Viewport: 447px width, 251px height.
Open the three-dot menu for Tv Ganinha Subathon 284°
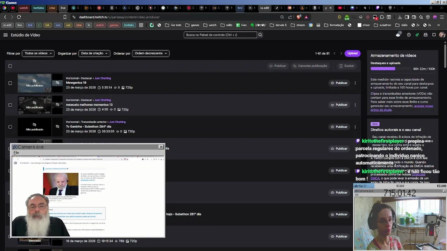point(355,127)
